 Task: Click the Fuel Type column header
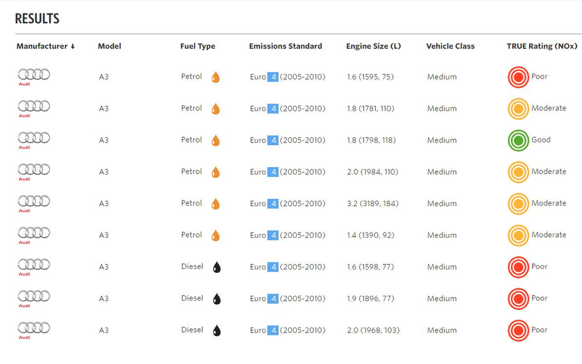[198, 46]
